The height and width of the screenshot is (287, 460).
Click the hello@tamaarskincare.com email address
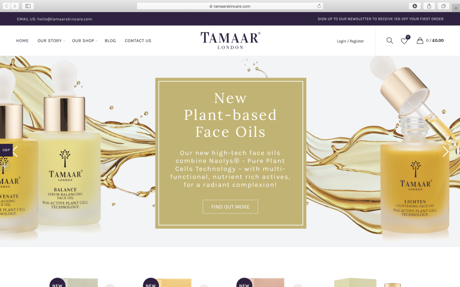[x=65, y=19]
